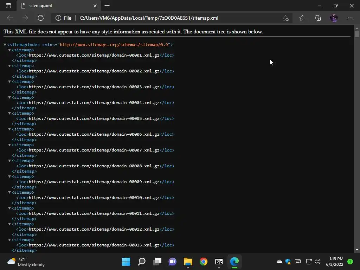The width and height of the screenshot is (360, 270).
Task: Click the domain-00002.xml.gz URL text
Action: click(94, 71)
